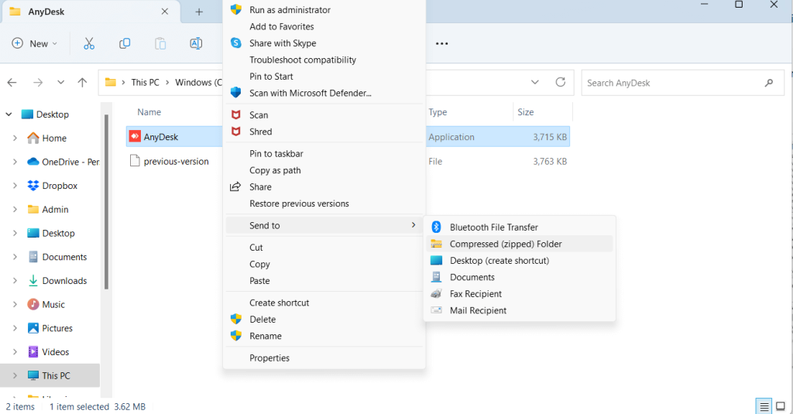The width and height of the screenshot is (793, 414).
Task: Click the Search AnyDesk input field
Action: 672,83
